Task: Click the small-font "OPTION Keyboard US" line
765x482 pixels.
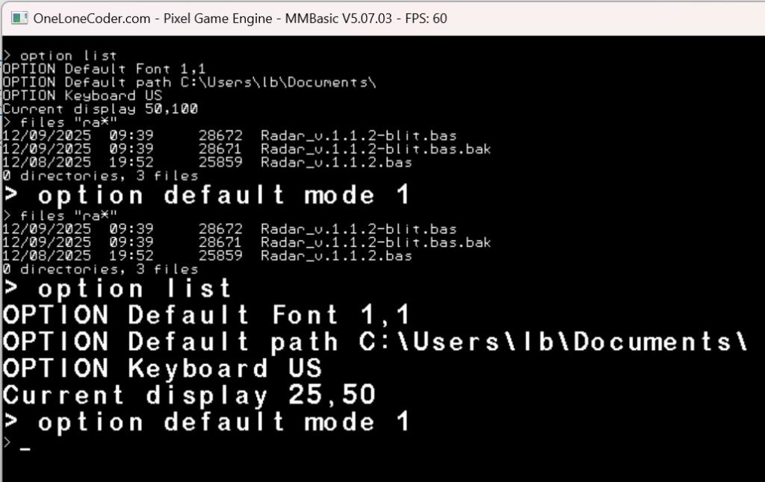Action: (x=82, y=96)
